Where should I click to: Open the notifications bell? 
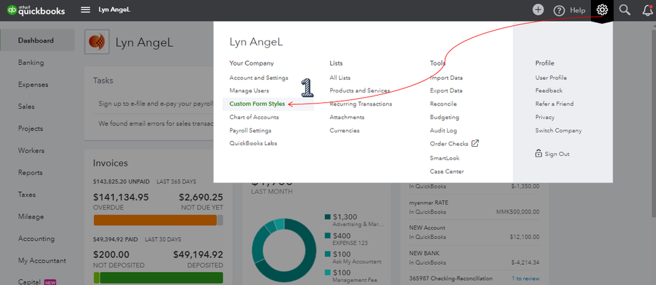tap(647, 10)
